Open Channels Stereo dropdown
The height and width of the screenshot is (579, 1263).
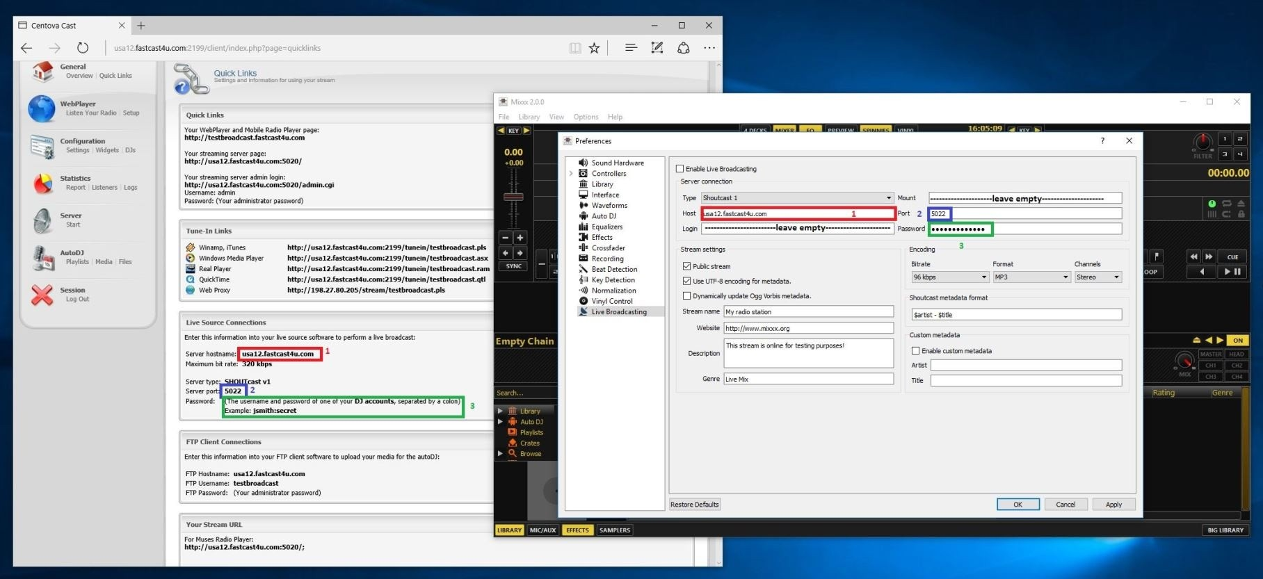(1098, 277)
